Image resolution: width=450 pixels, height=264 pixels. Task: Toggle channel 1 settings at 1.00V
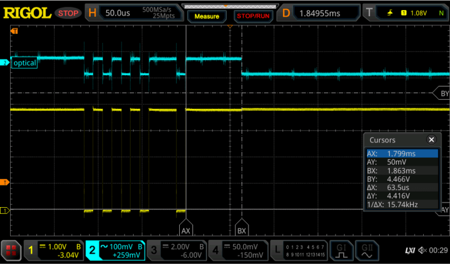click(54, 250)
